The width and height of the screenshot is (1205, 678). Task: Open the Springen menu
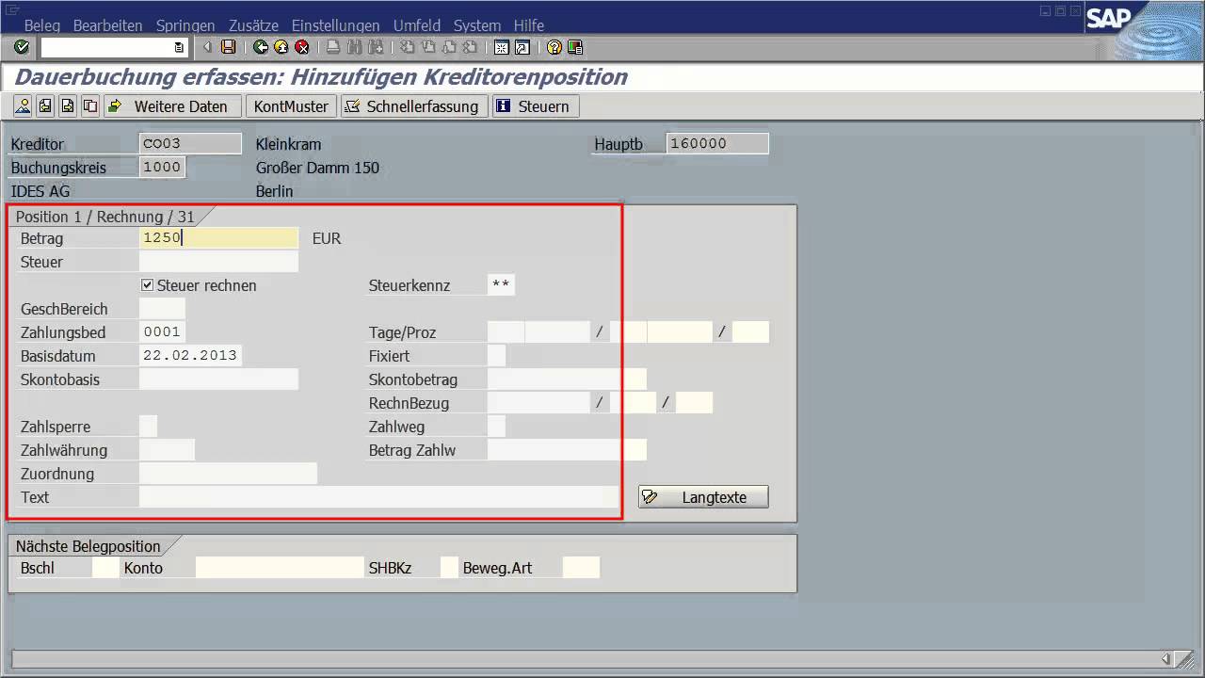tap(185, 25)
